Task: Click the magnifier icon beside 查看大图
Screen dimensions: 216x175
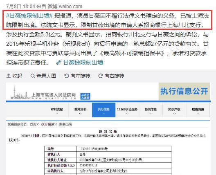Action: pyautogui.click(x=32, y=76)
